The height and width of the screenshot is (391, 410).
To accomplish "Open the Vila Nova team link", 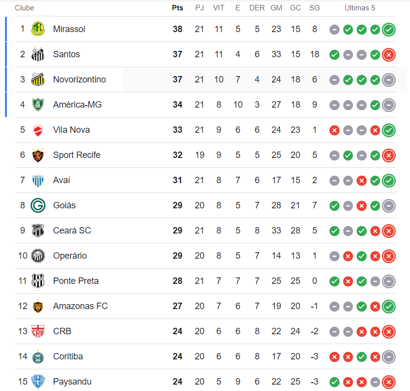I will [x=72, y=130].
